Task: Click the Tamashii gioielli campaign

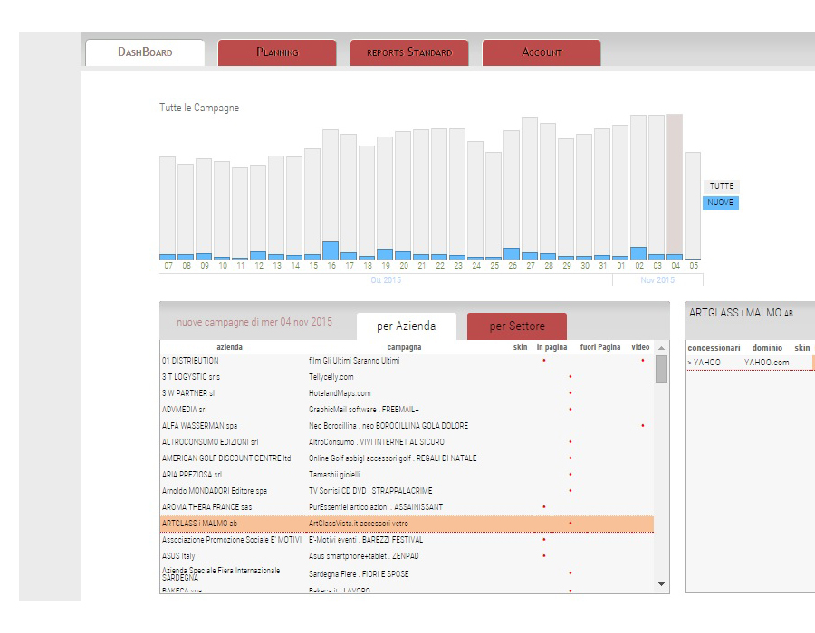Action: click(x=334, y=474)
